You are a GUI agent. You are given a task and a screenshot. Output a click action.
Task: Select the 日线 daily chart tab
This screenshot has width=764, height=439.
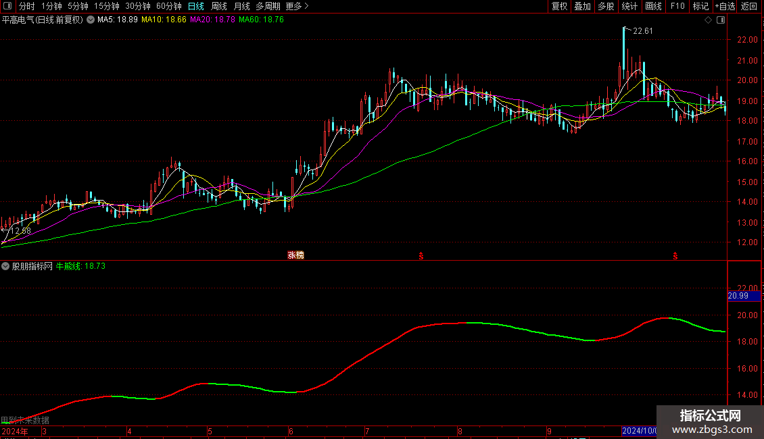click(196, 6)
